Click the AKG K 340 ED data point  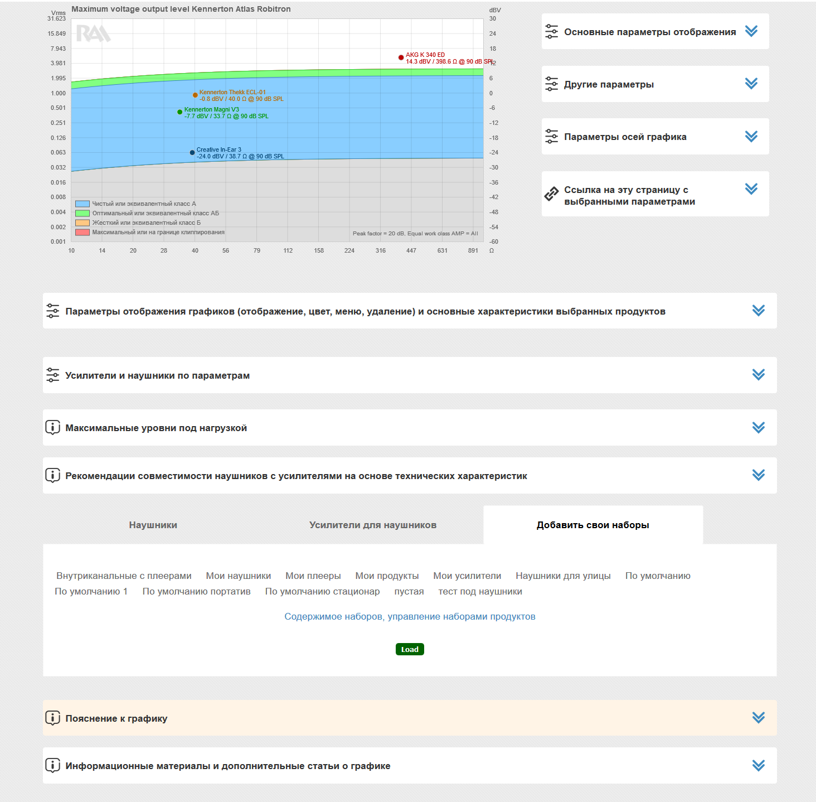coord(401,57)
